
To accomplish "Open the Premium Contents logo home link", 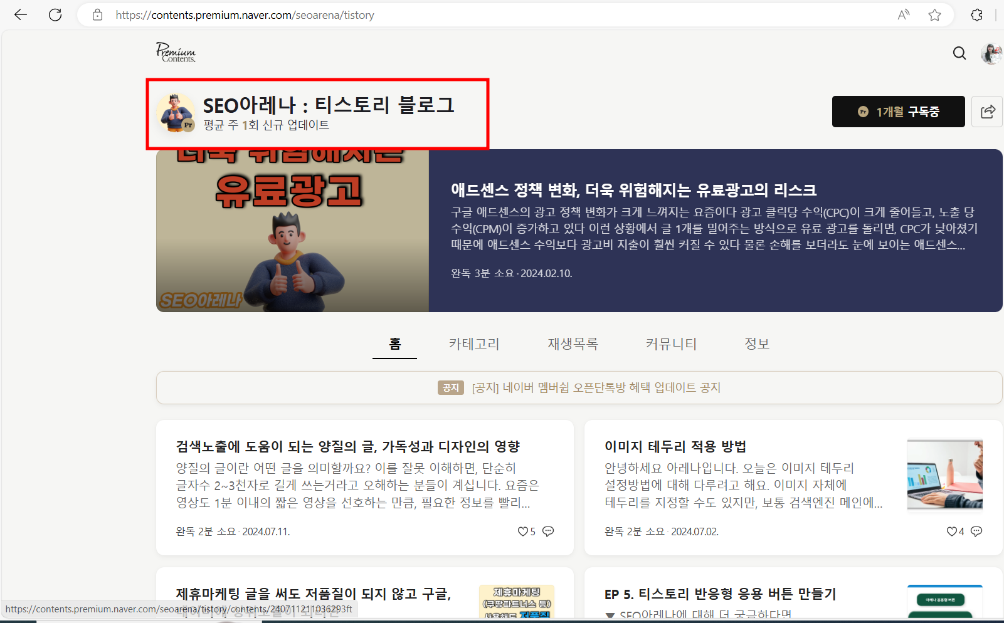I will tap(176, 52).
